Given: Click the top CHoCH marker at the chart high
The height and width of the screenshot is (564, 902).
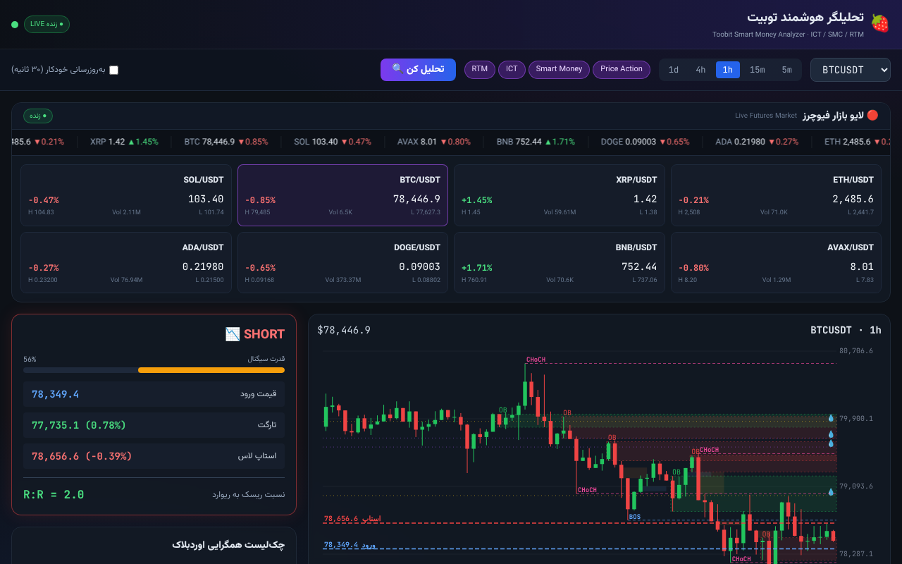Looking at the screenshot, I should 536,360.
